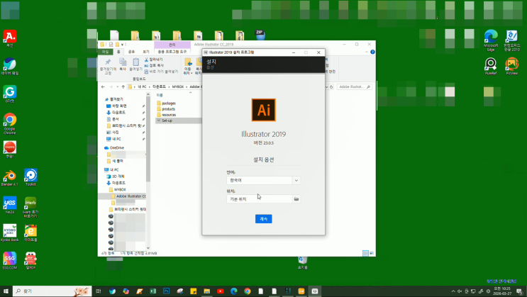Viewport: 527px width, 297px height.
Task: Click the 이름 column header
Action: tap(160, 95)
